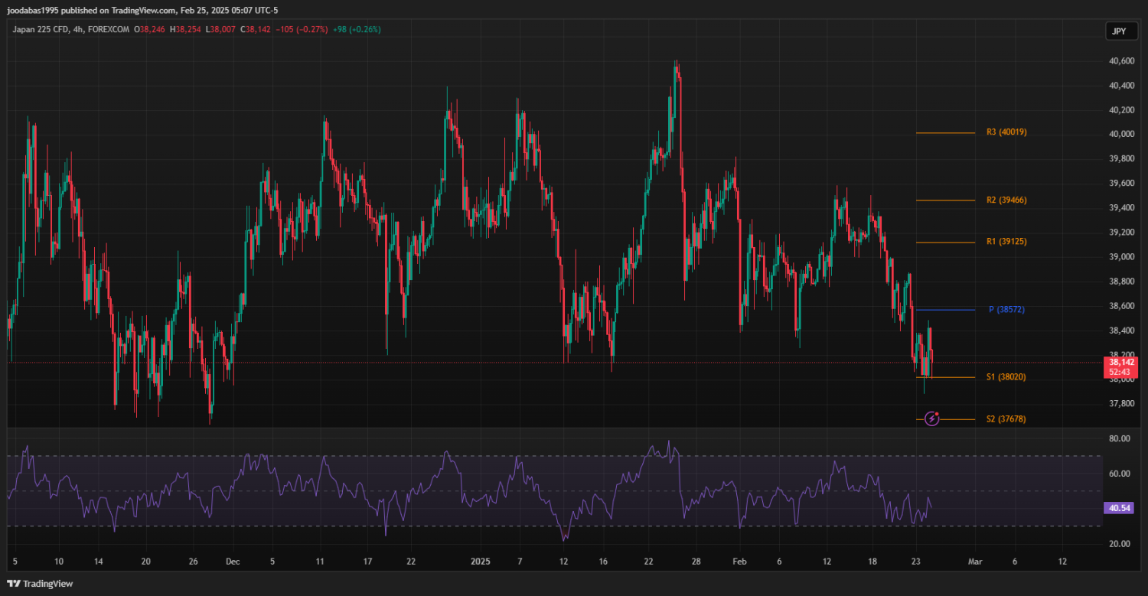Screen dimensions: 1148x596
Task: Select the S1 (38020) pivot label
Action: pyautogui.click(x=1006, y=377)
